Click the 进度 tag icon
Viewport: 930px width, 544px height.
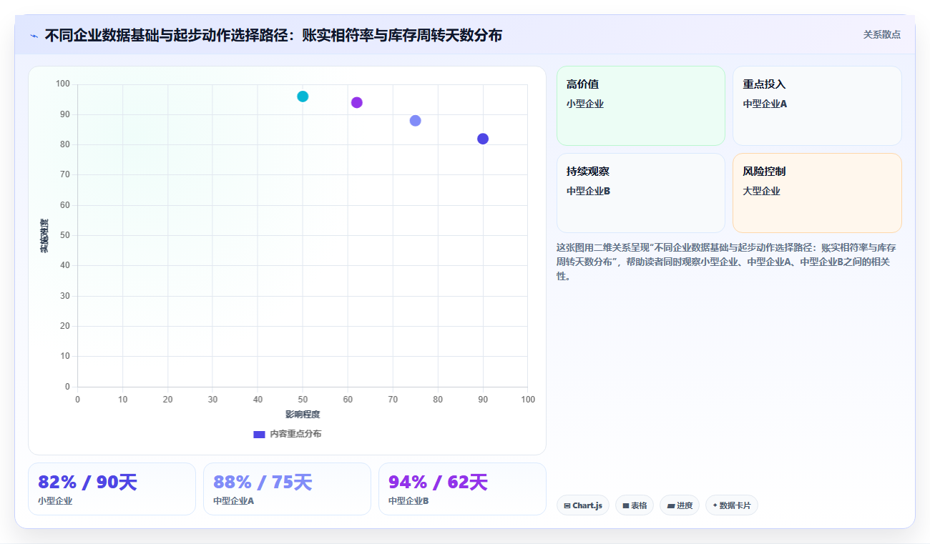pyautogui.click(x=670, y=505)
